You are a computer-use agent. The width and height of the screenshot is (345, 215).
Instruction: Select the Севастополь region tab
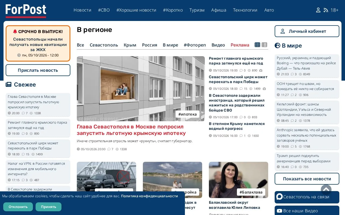pyautogui.click(x=104, y=45)
